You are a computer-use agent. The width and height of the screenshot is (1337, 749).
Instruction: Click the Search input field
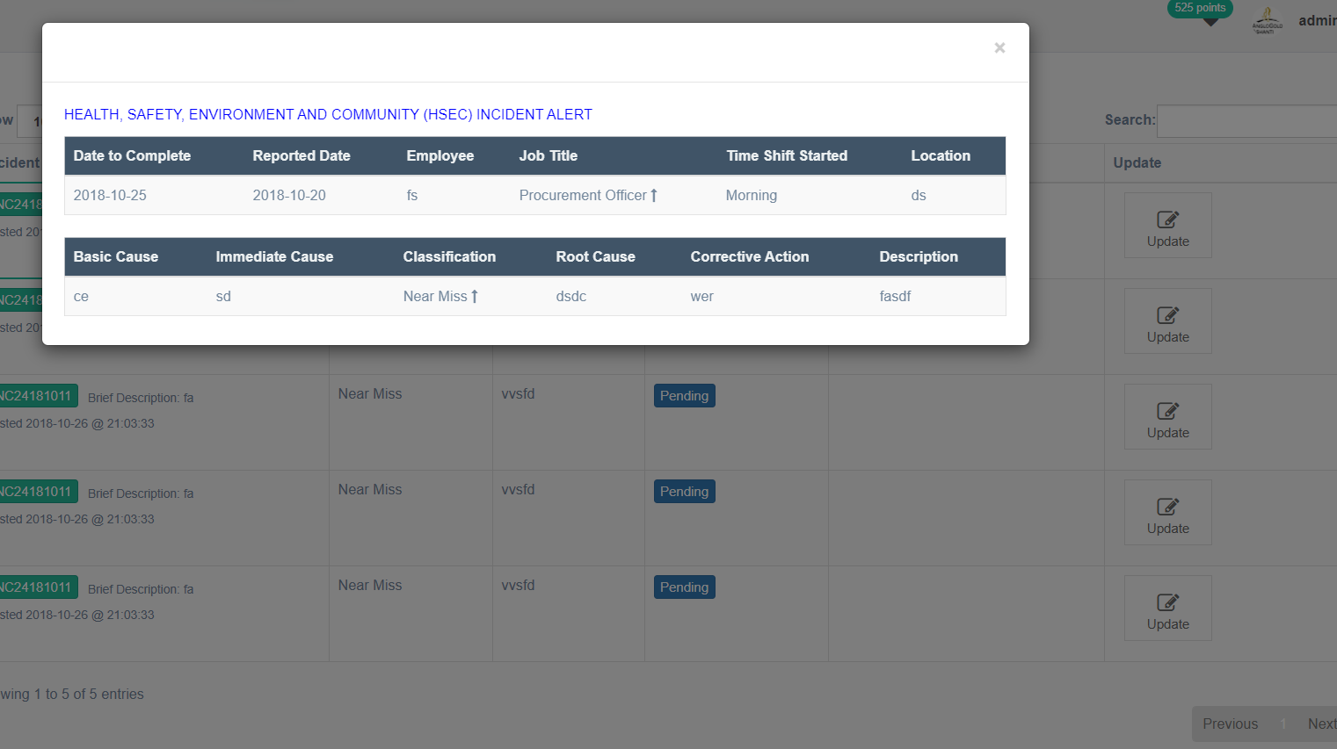(x=1246, y=121)
